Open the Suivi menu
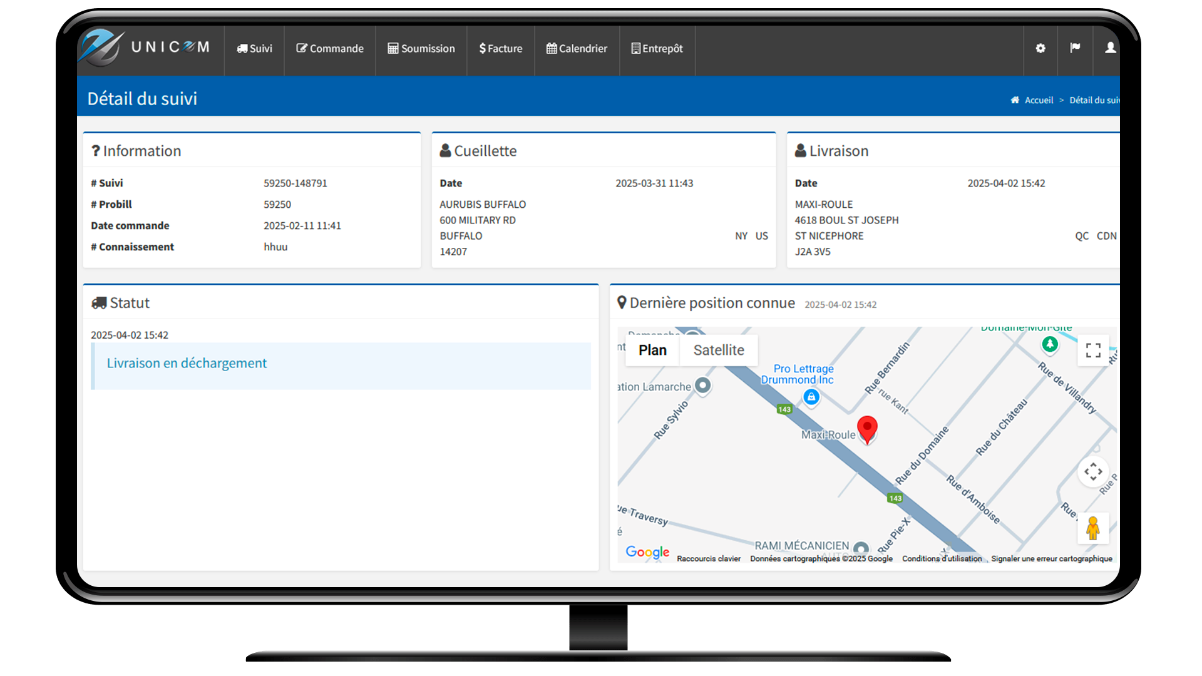Viewport: 1202px width, 676px height. 254,48
